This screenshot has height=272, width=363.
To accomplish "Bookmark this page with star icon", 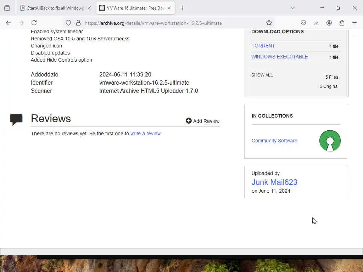I will coord(269,23).
